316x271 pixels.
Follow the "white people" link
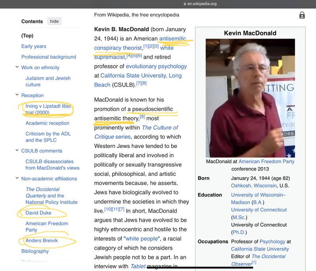142,239
